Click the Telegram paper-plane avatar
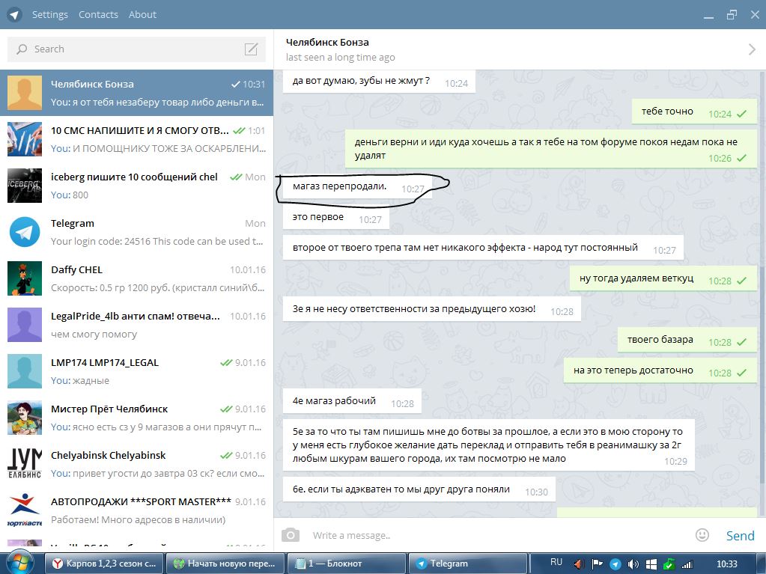 point(25,232)
